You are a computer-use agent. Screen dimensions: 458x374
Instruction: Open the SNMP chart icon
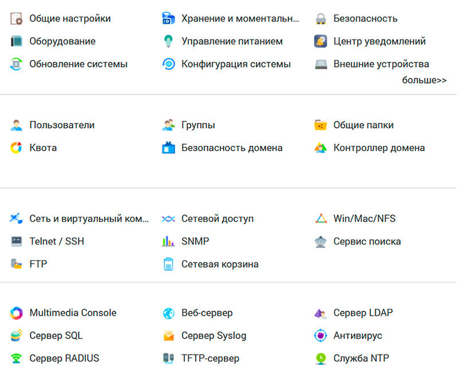pos(168,241)
